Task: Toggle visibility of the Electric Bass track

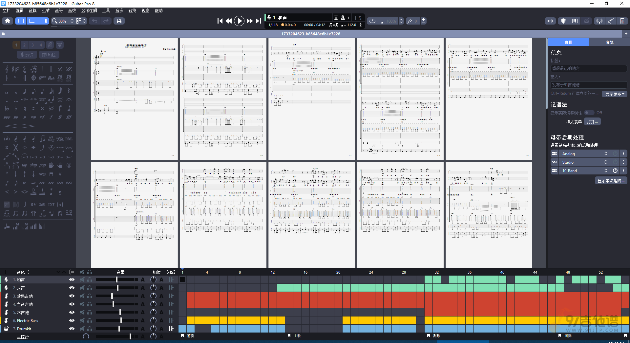Action: coord(72,320)
